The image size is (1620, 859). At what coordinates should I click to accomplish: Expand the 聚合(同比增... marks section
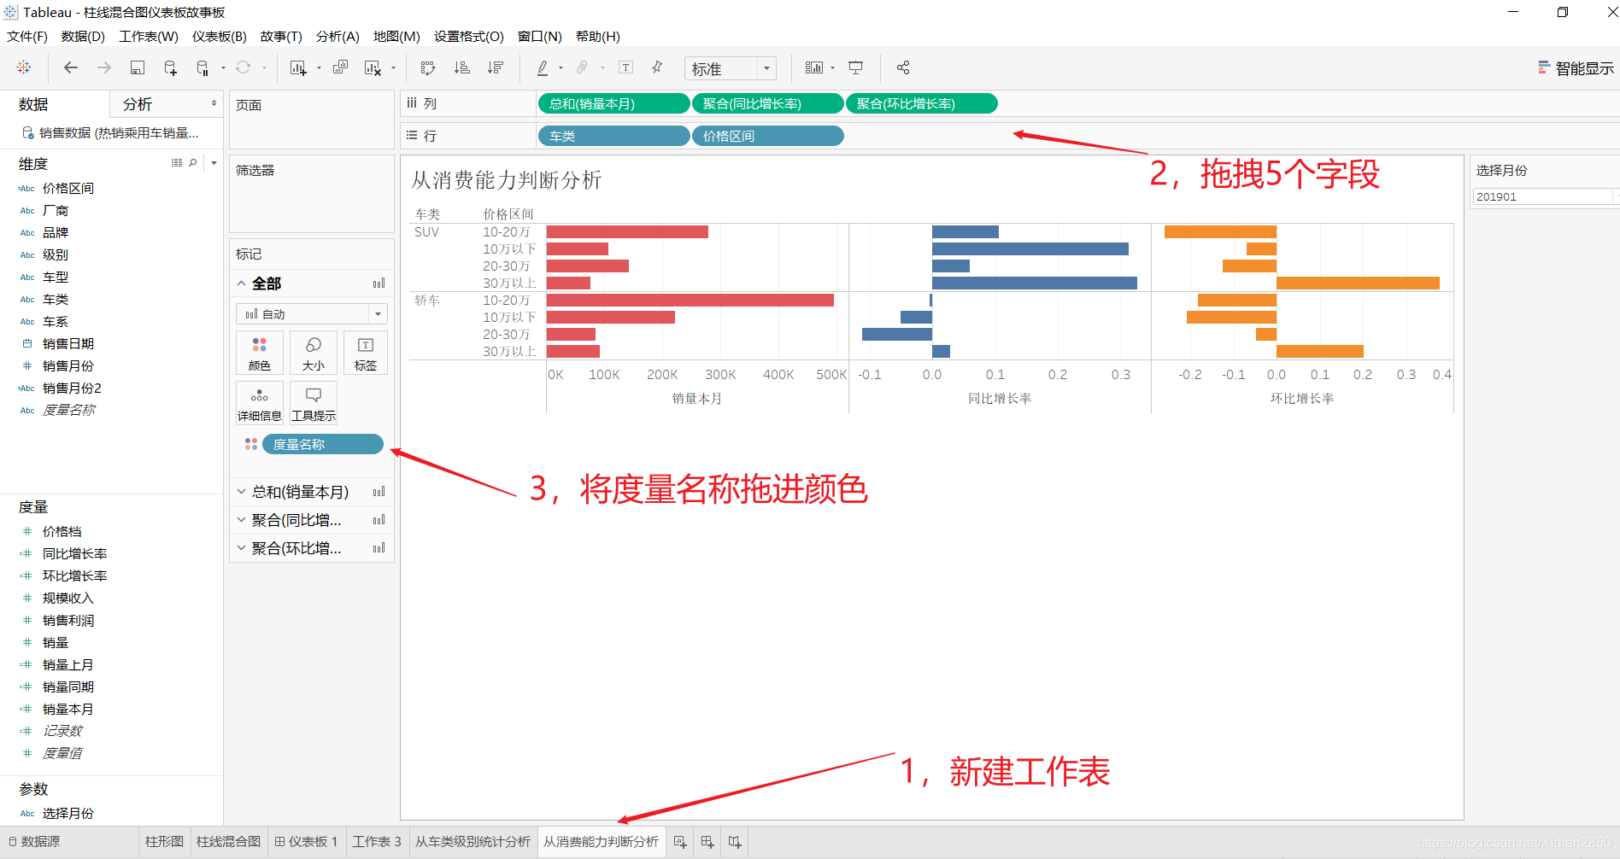(x=242, y=520)
